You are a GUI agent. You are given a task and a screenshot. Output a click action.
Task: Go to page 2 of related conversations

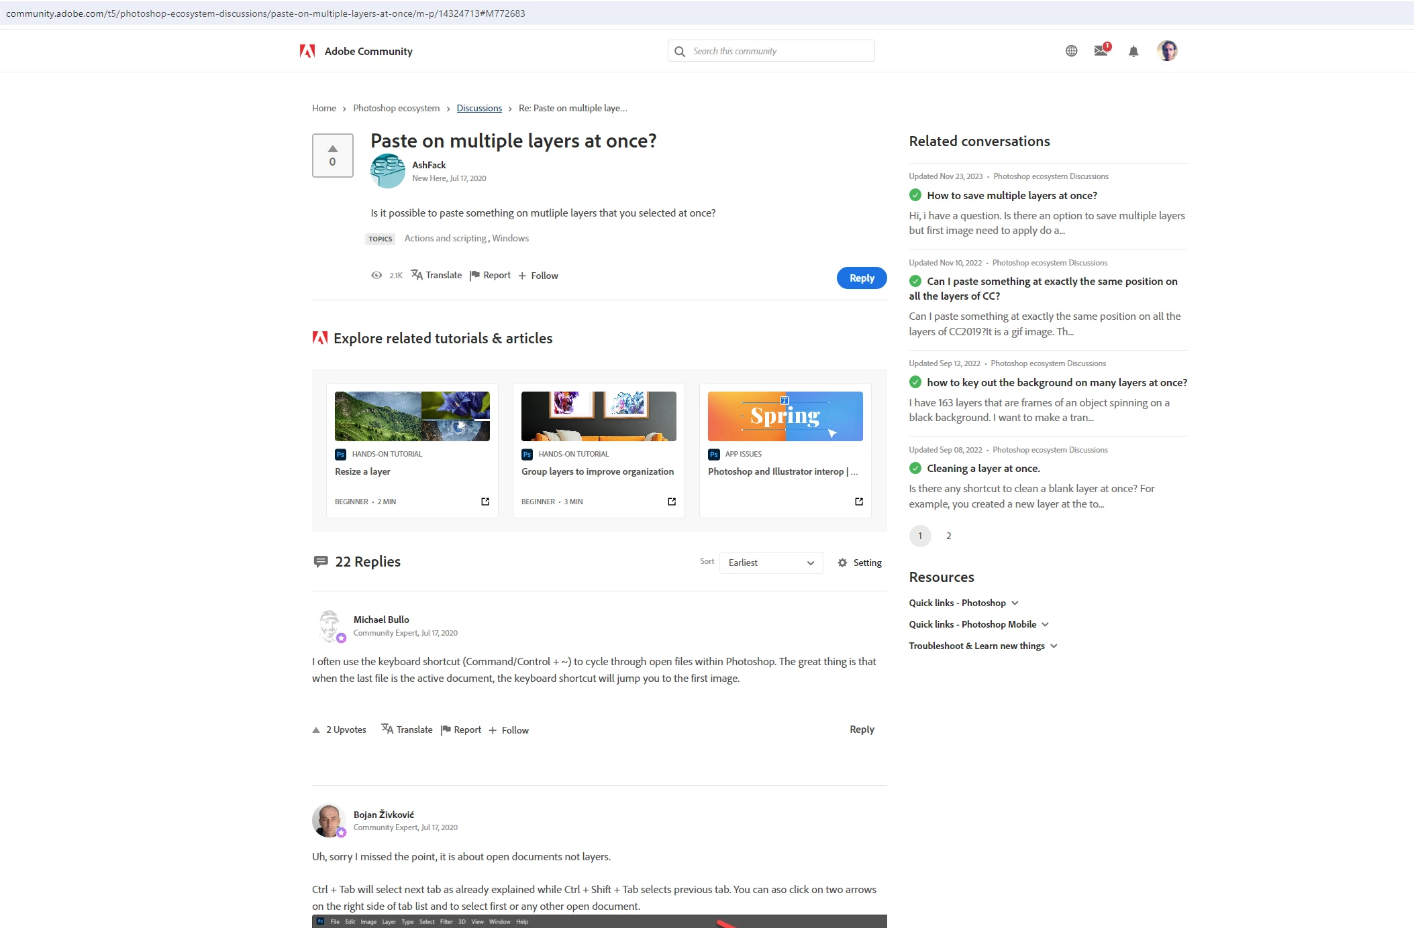point(948,536)
